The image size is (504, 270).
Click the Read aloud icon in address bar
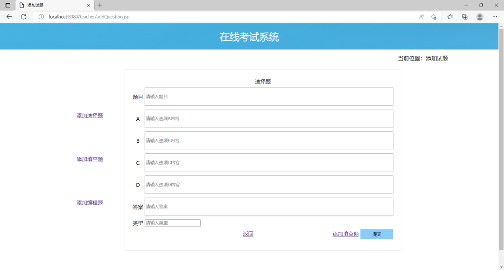click(421, 16)
